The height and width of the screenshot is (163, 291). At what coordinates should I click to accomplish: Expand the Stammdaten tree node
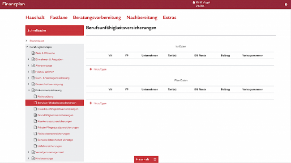tap(26, 41)
